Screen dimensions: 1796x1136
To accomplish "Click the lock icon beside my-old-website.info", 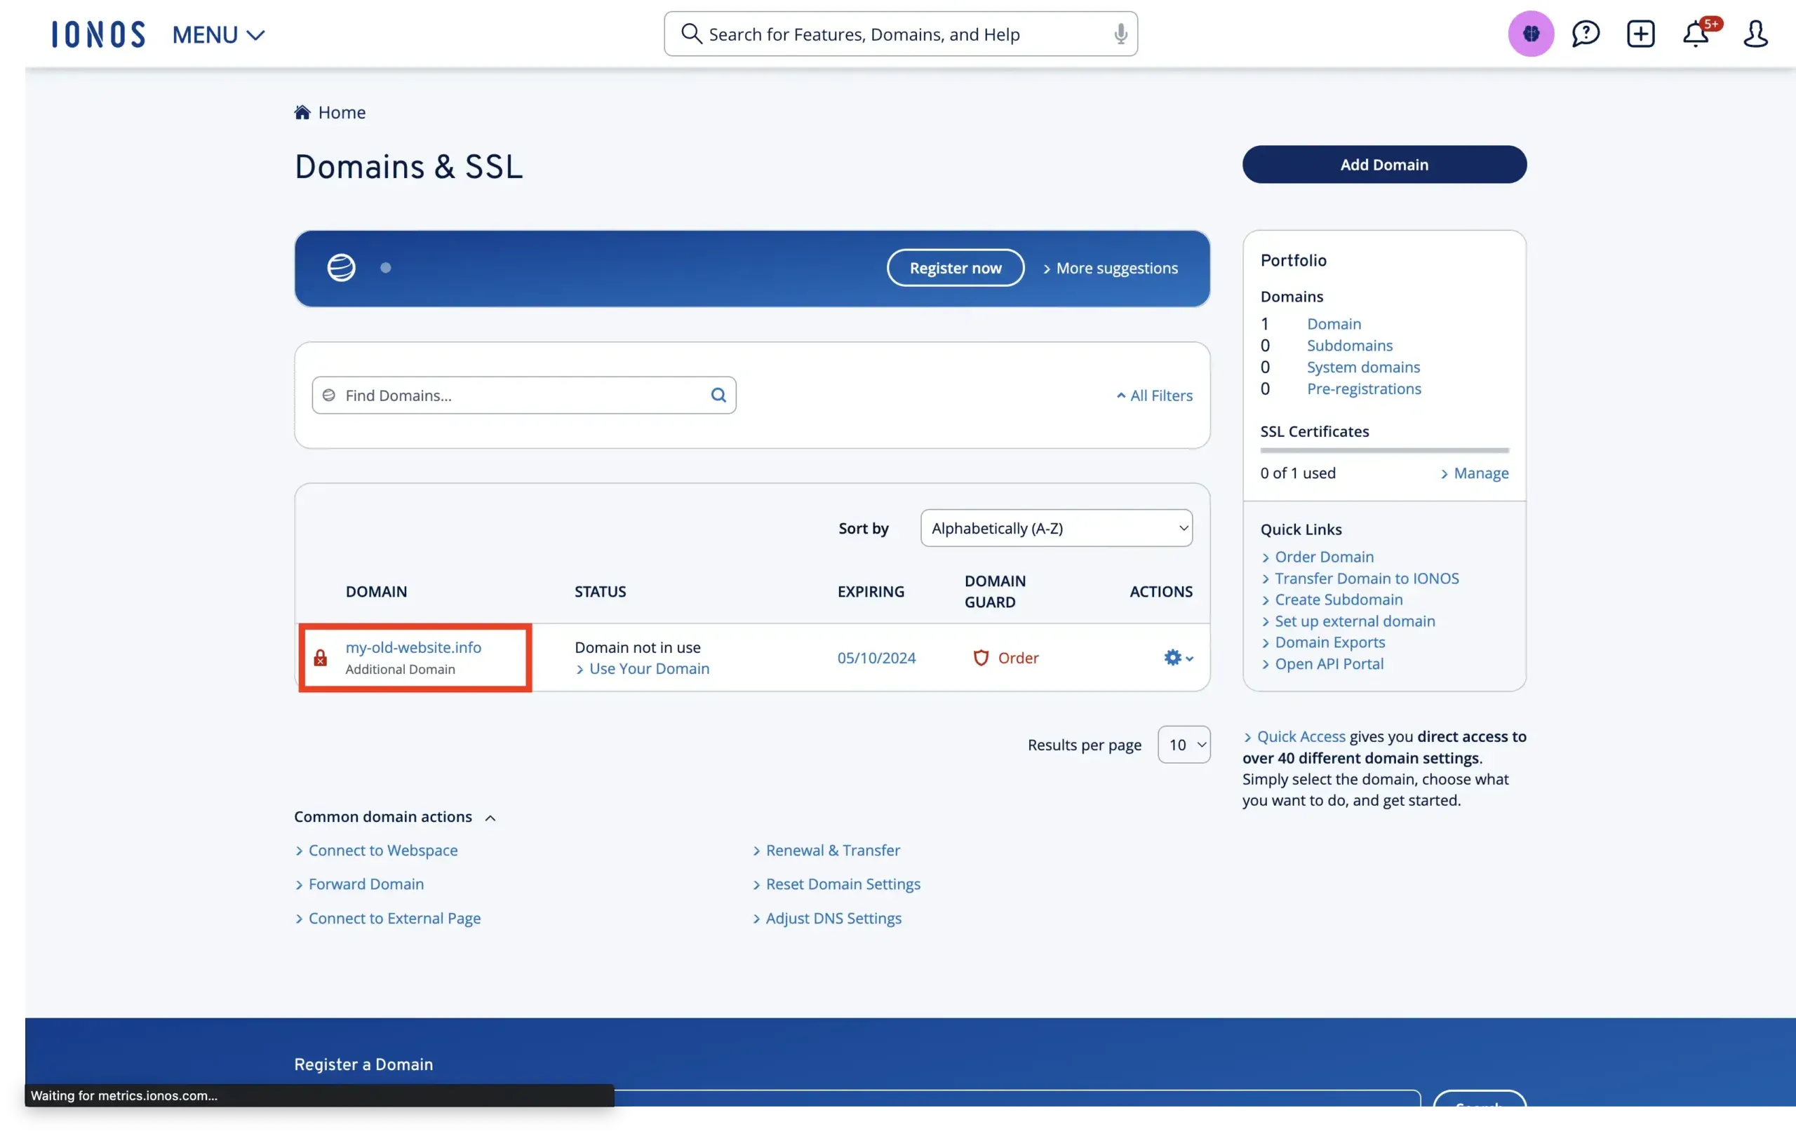I will 321,658.
